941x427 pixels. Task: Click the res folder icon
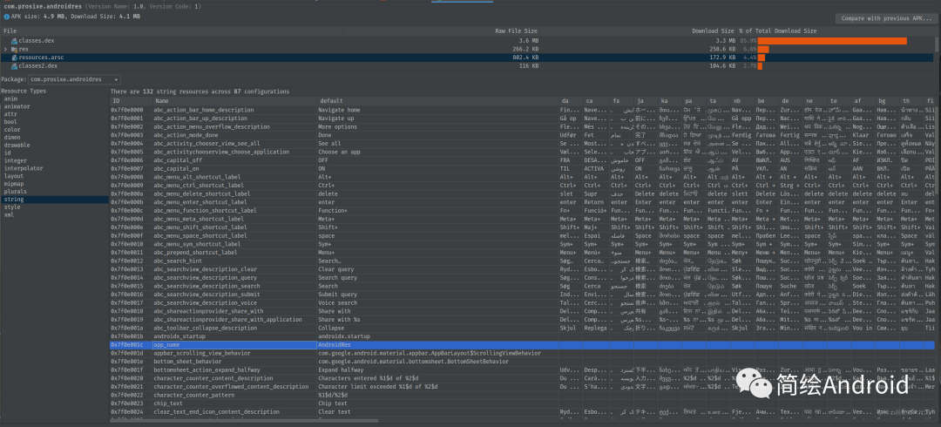[x=14, y=50]
